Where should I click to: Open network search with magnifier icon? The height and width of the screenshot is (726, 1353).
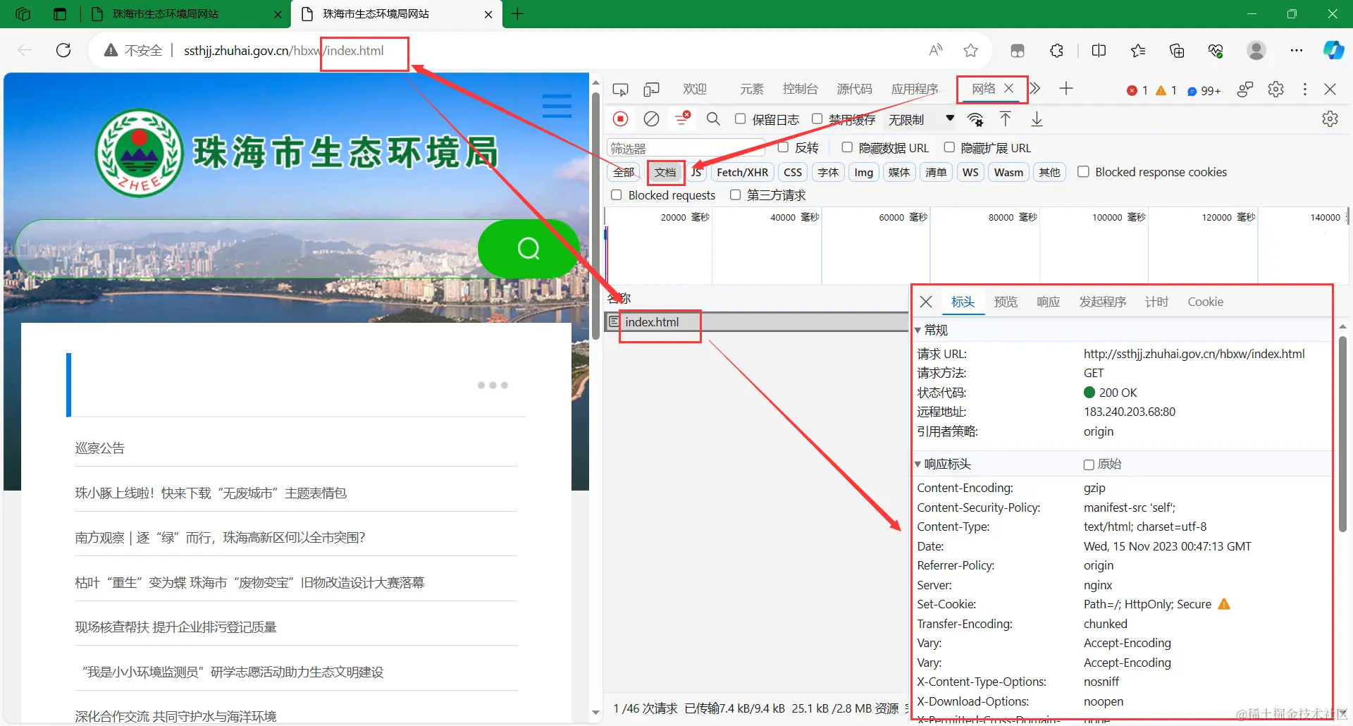[x=713, y=119]
